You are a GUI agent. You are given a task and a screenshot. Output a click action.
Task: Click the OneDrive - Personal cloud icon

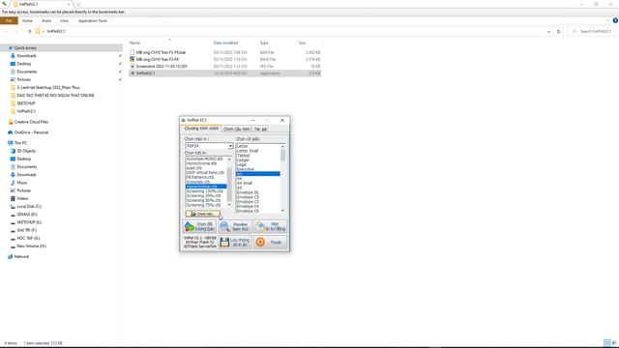11,132
